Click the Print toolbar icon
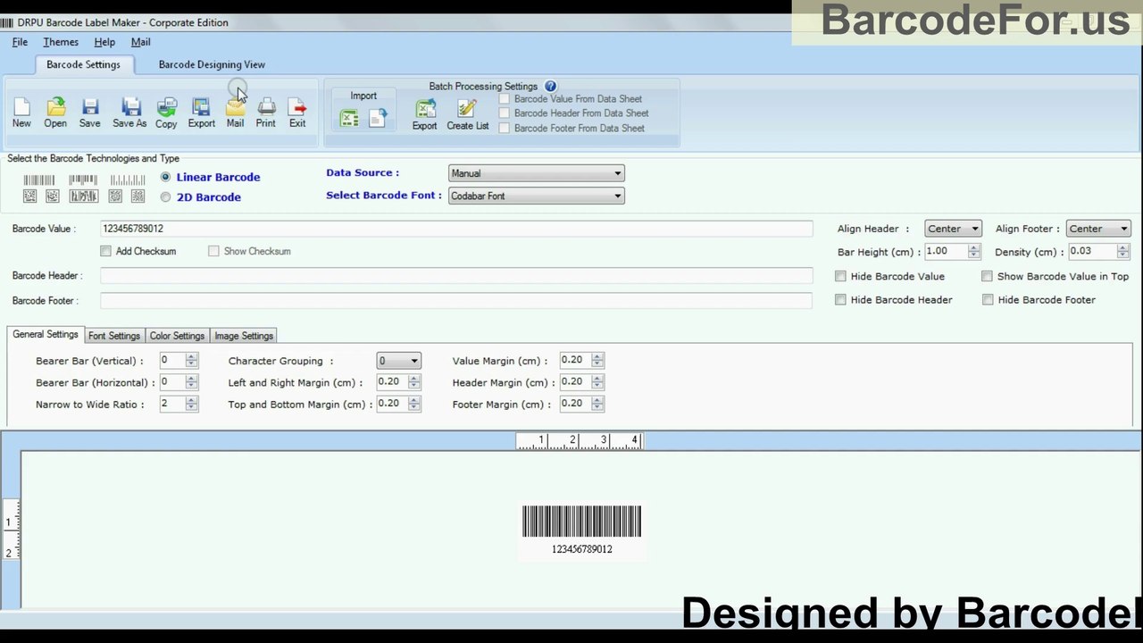Image resolution: width=1143 pixels, height=643 pixels. click(x=266, y=113)
